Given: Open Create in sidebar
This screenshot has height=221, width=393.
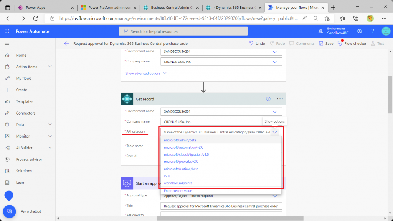Looking at the screenshot, I should pyautogui.click(x=21, y=90).
